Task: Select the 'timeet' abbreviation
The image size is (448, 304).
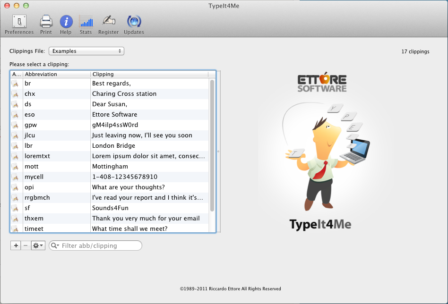Action: click(x=34, y=228)
